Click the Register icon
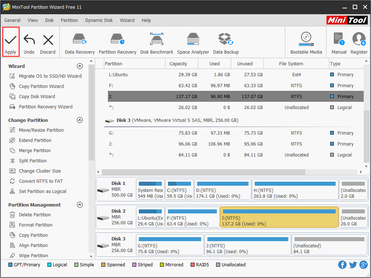The image size is (371, 278). (x=359, y=44)
